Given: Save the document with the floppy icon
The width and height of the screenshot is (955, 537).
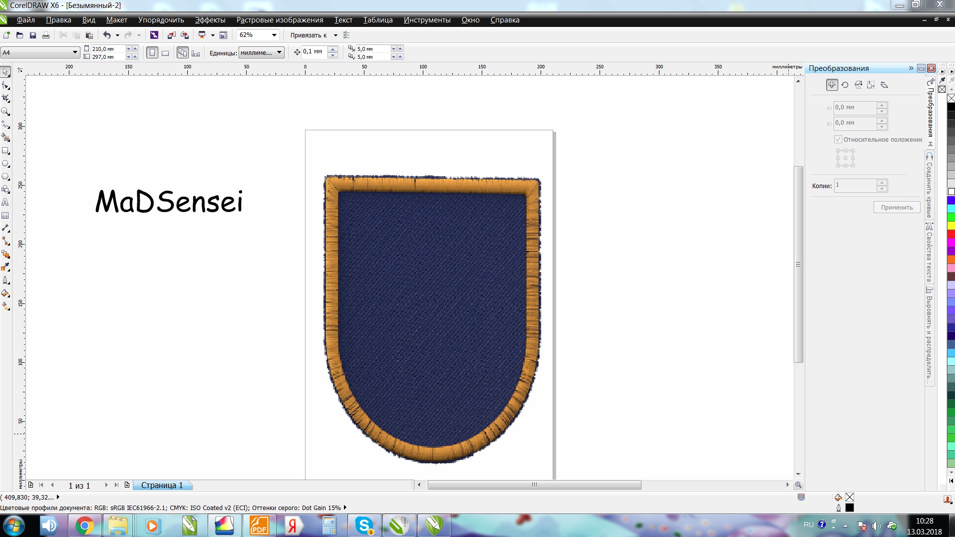Looking at the screenshot, I should click(32, 35).
